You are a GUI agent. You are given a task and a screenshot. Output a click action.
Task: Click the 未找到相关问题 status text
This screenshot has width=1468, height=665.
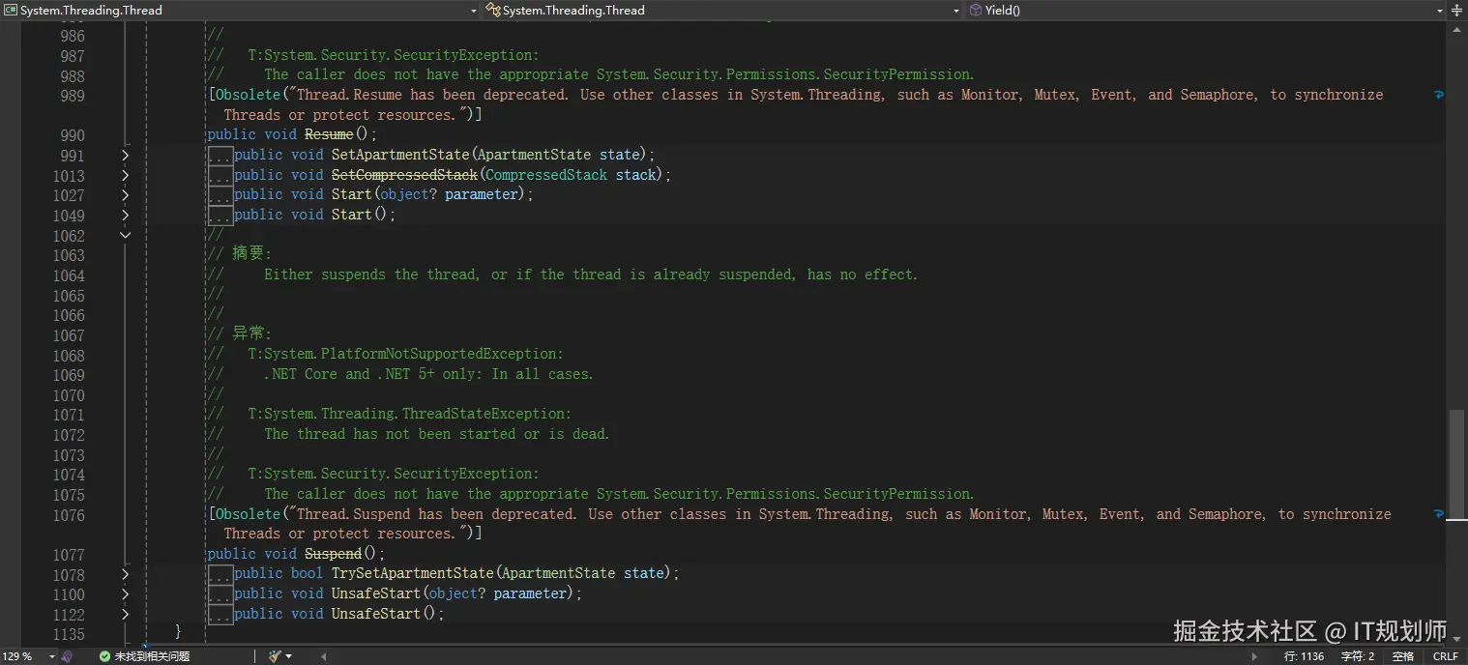[x=152, y=656]
